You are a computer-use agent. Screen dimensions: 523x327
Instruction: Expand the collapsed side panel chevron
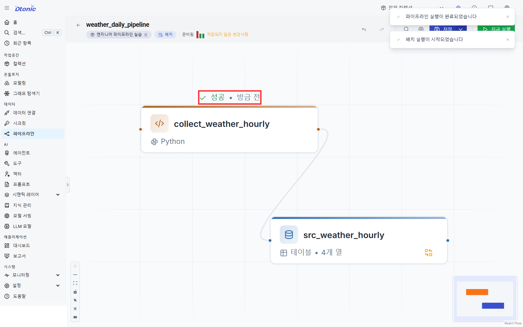pos(68,185)
